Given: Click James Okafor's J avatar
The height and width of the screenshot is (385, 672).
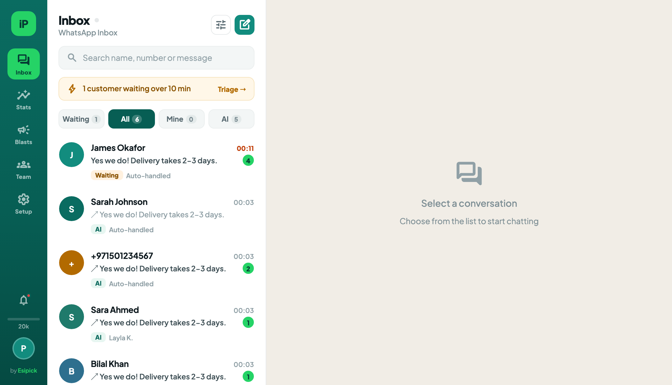Looking at the screenshot, I should [72, 155].
